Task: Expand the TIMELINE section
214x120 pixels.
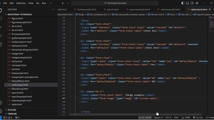Action: [31, 114]
